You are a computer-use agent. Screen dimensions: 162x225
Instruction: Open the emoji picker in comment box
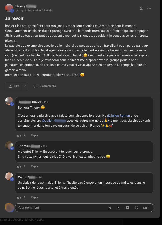point(137,208)
